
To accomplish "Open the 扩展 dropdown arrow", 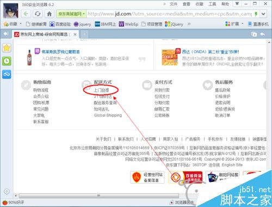I will (x=243, y=24).
